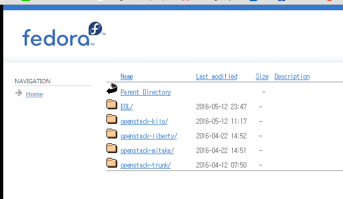Click the folder icon beside EOL/
Image resolution: width=343 pixels, height=199 pixels.
[x=112, y=104]
